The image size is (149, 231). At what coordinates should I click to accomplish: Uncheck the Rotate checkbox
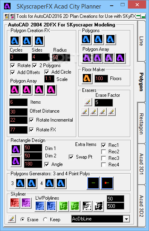point(13,65)
